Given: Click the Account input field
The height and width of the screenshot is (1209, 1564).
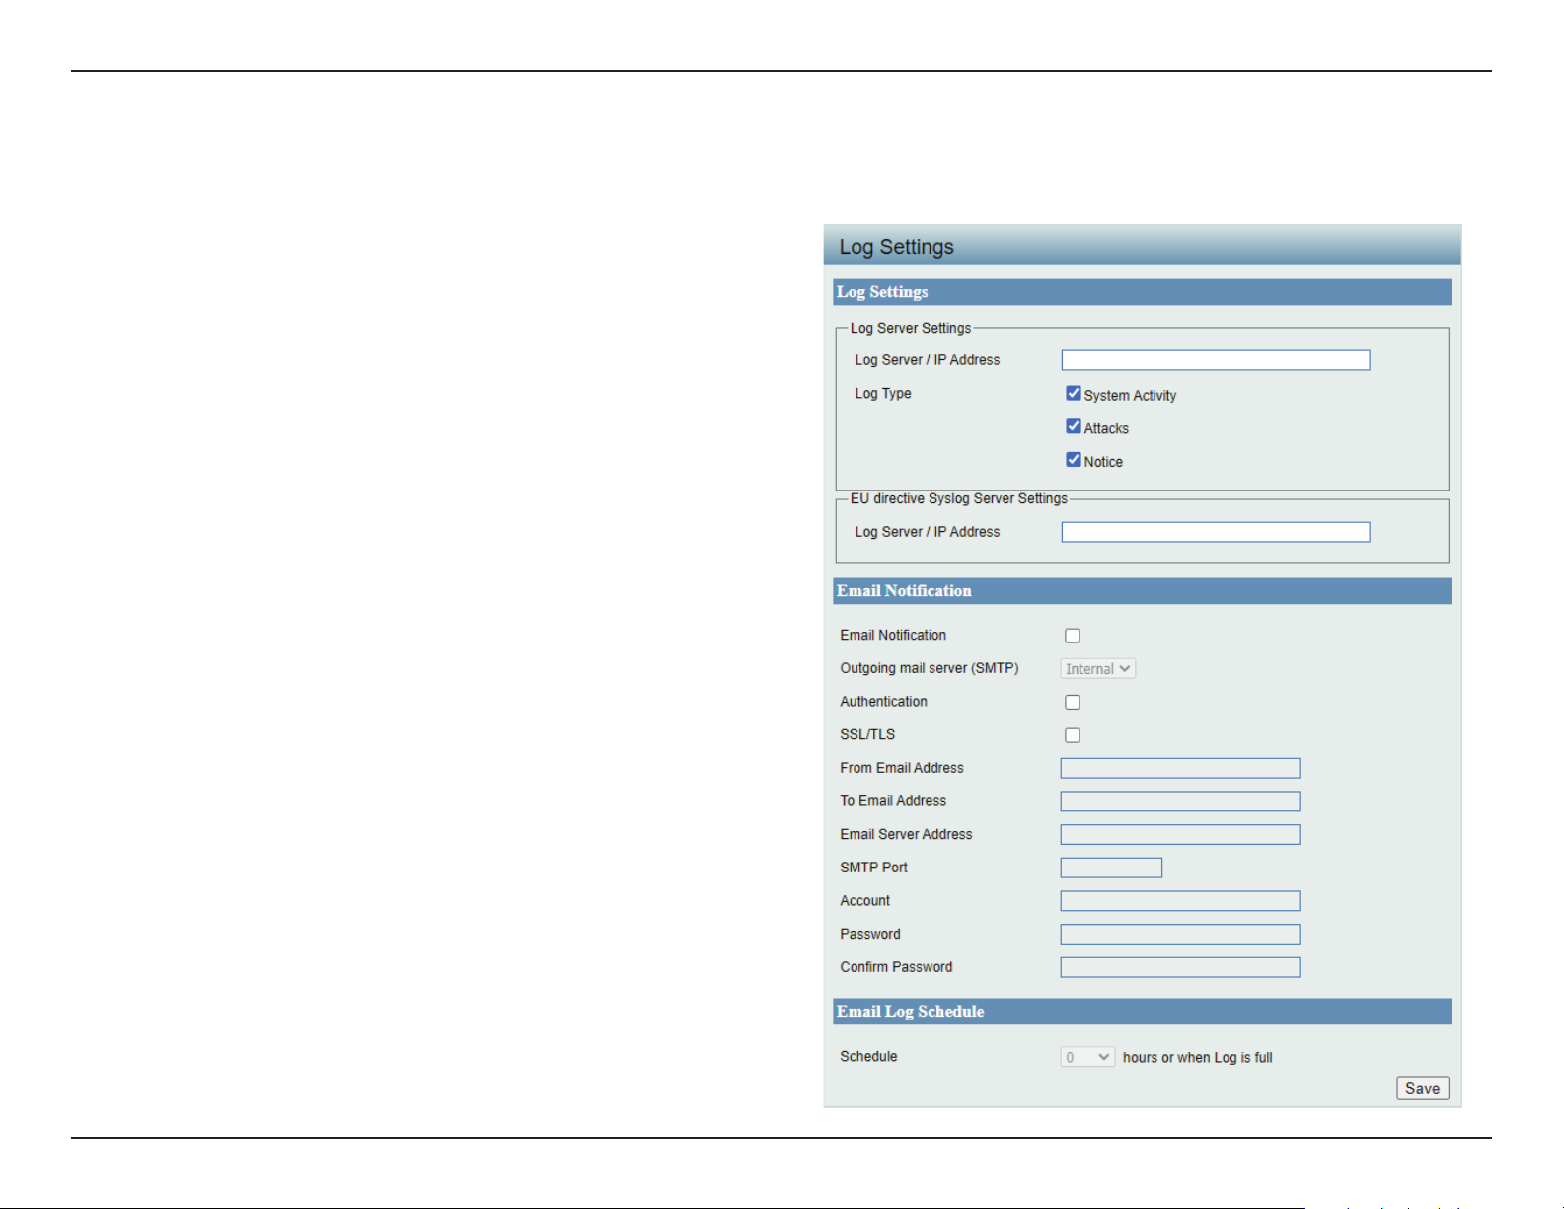Looking at the screenshot, I should click(x=1180, y=901).
